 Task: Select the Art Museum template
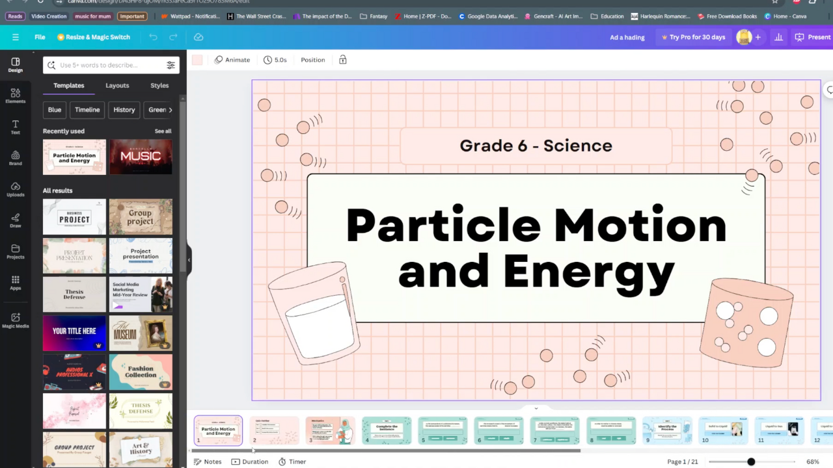pyautogui.click(x=141, y=333)
